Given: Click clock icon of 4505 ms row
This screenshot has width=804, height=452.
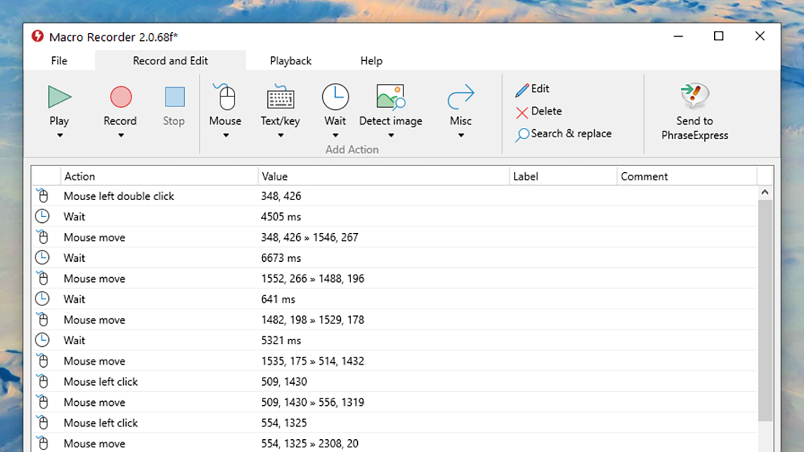Looking at the screenshot, I should [x=42, y=216].
